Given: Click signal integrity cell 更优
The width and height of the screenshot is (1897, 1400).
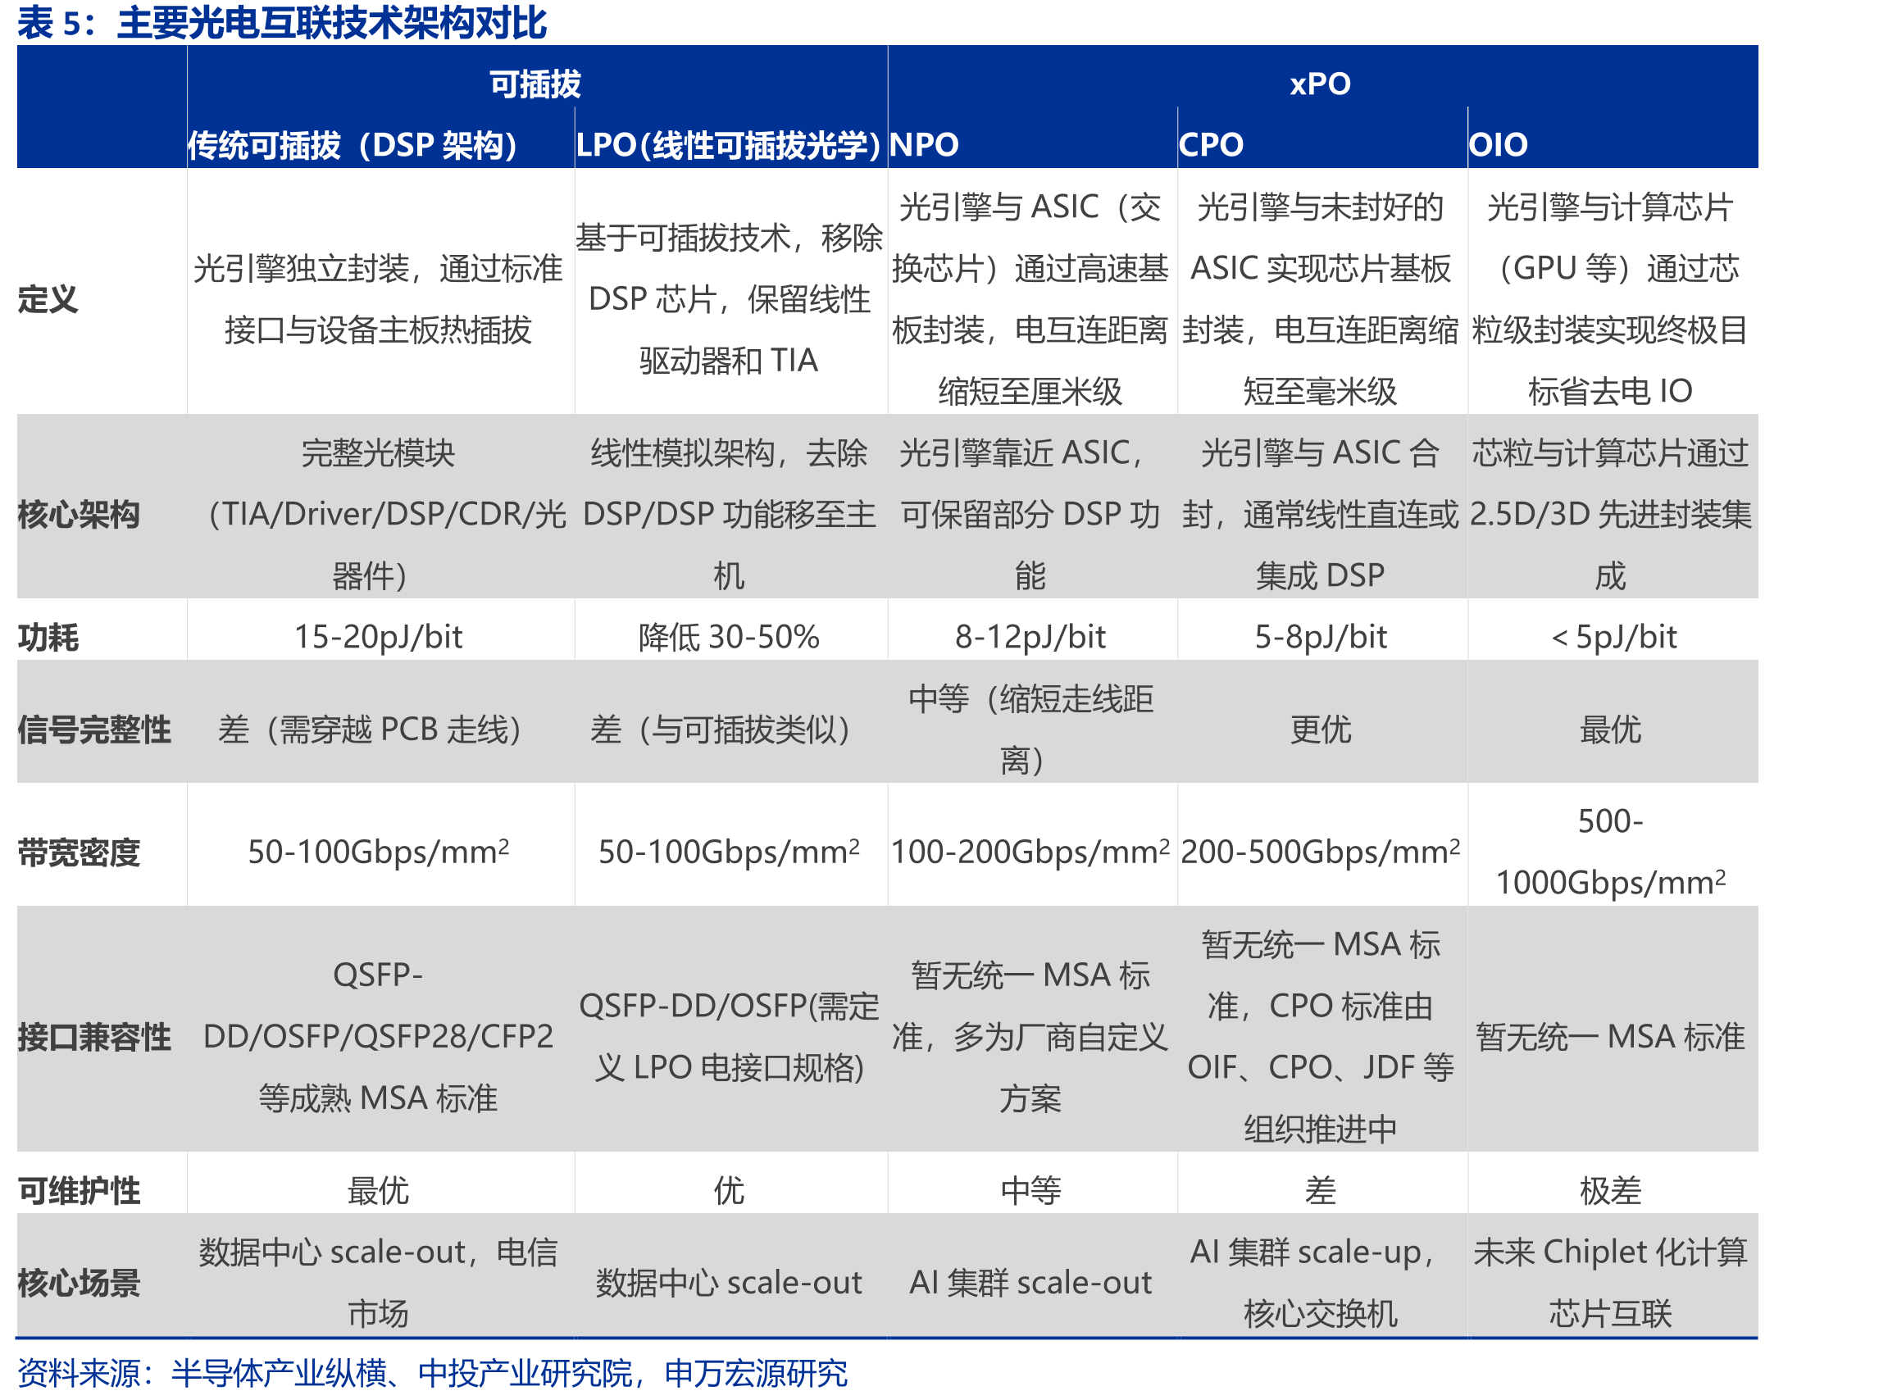Looking at the screenshot, I should click(x=1320, y=730).
